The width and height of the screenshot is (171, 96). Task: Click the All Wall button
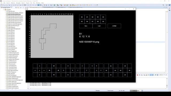(114, 26)
